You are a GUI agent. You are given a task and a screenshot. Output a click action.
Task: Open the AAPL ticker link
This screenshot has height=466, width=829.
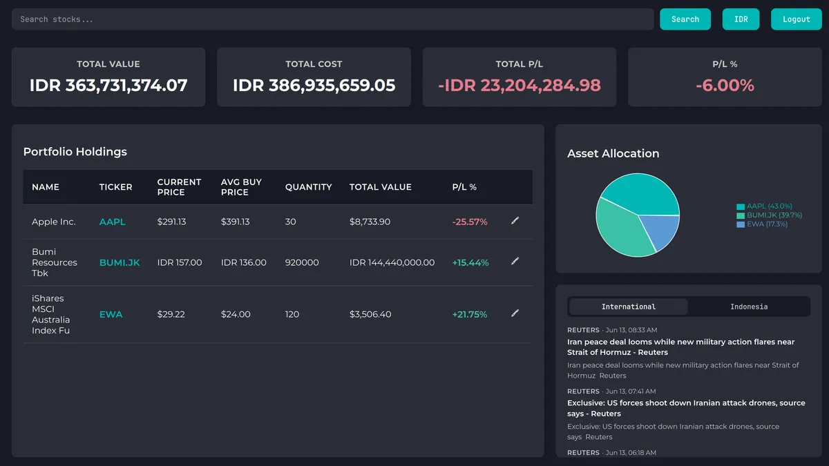click(x=113, y=222)
